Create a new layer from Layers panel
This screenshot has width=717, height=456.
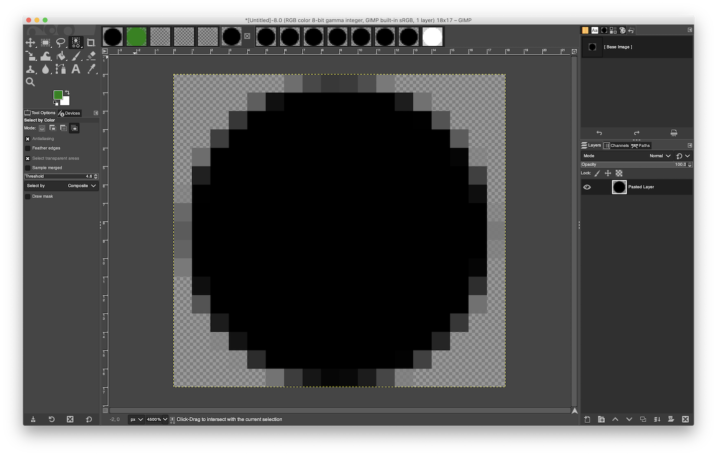(587, 419)
